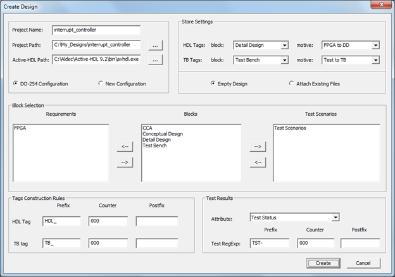Browse for the Project Path folder
The width and height of the screenshot is (395, 277).
click(156, 46)
